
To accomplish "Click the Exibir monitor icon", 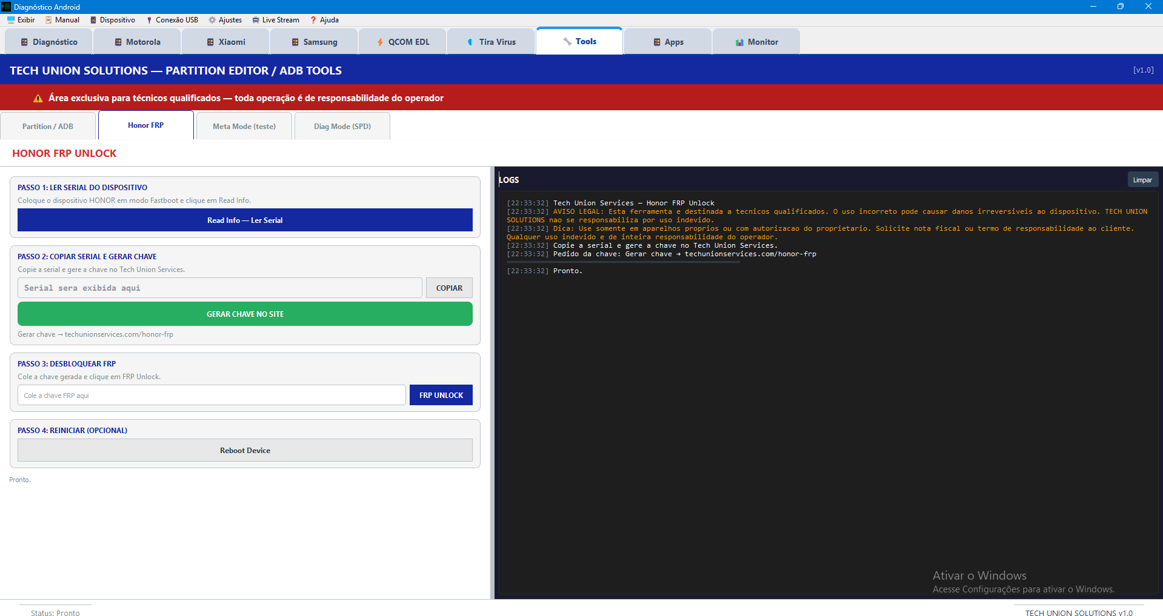I will coord(11,20).
